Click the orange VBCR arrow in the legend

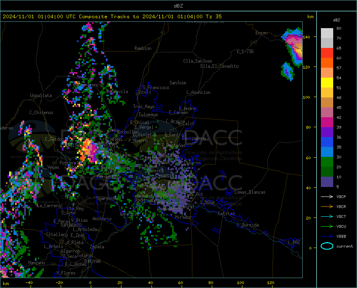327,206
